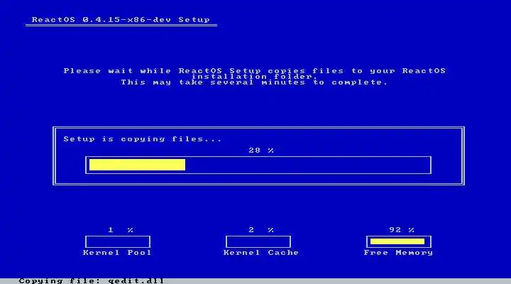Viewport: 511px width, 284px height.
Task: Click the '28 %' progress value
Action: click(x=261, y=151)
